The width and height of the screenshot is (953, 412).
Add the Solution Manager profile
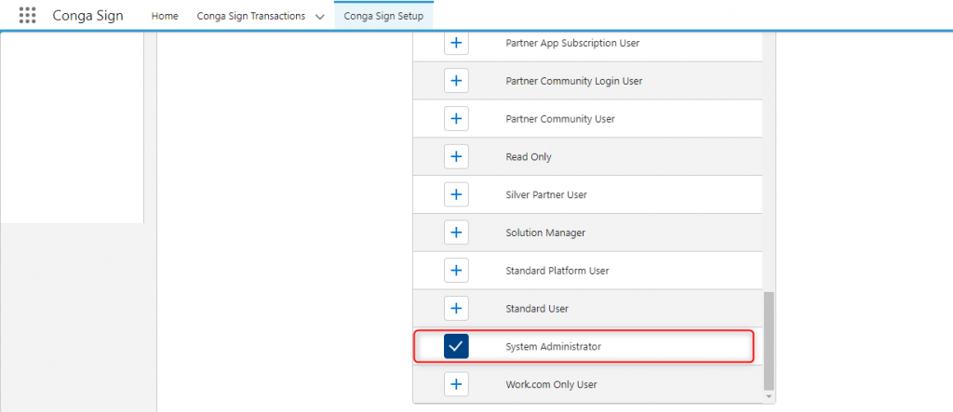tap(456, 233)
